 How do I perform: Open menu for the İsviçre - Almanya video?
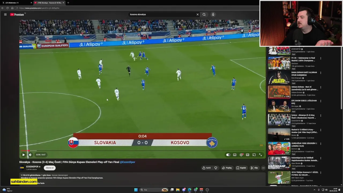(320, 116)
